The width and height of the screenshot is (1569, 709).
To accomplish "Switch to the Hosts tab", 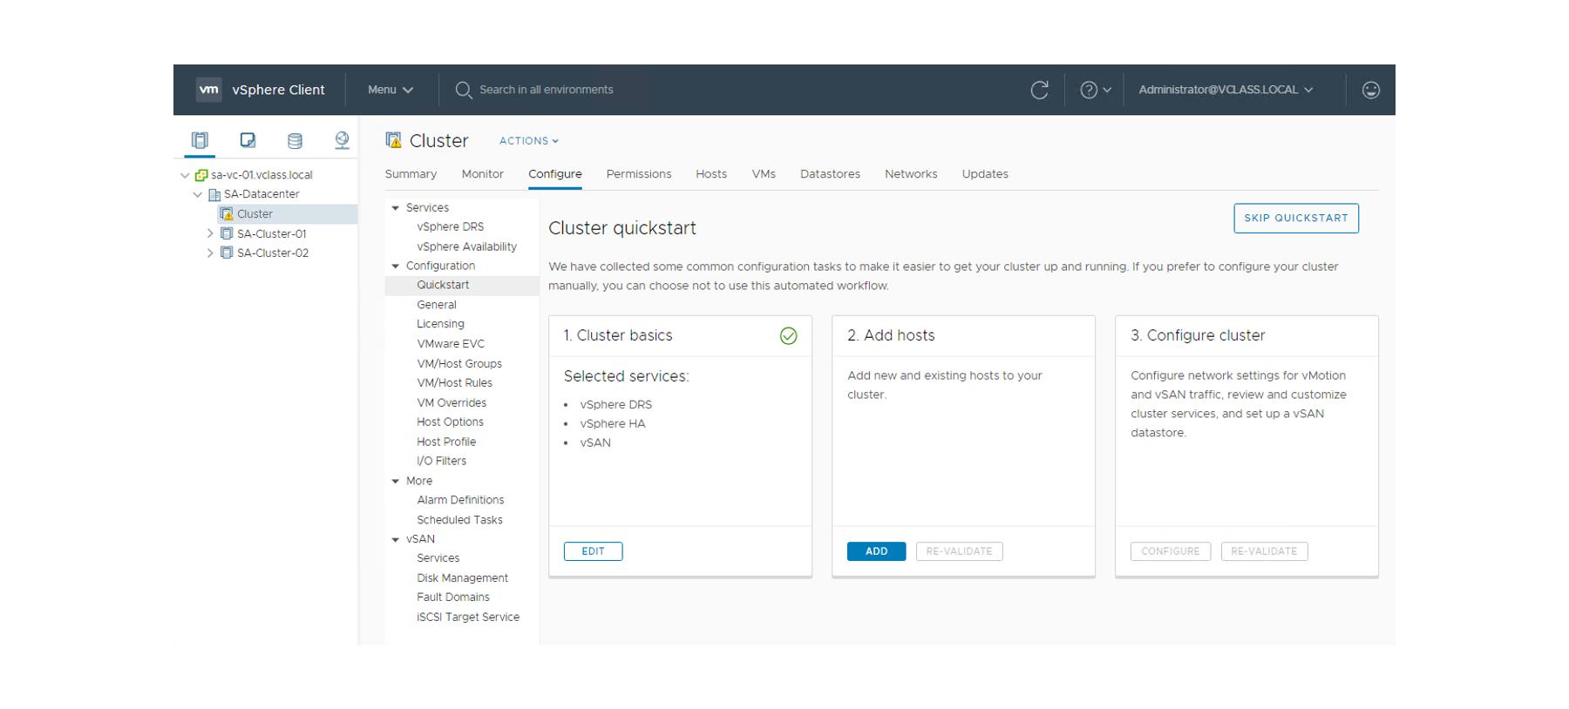I will click(711, 174).
